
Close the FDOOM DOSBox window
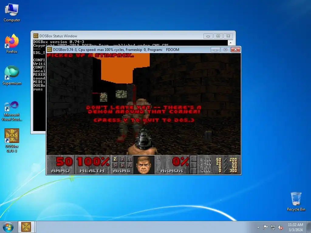[x=235, y=49]
